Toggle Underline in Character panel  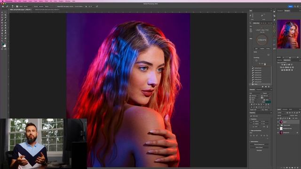point(266,104)
